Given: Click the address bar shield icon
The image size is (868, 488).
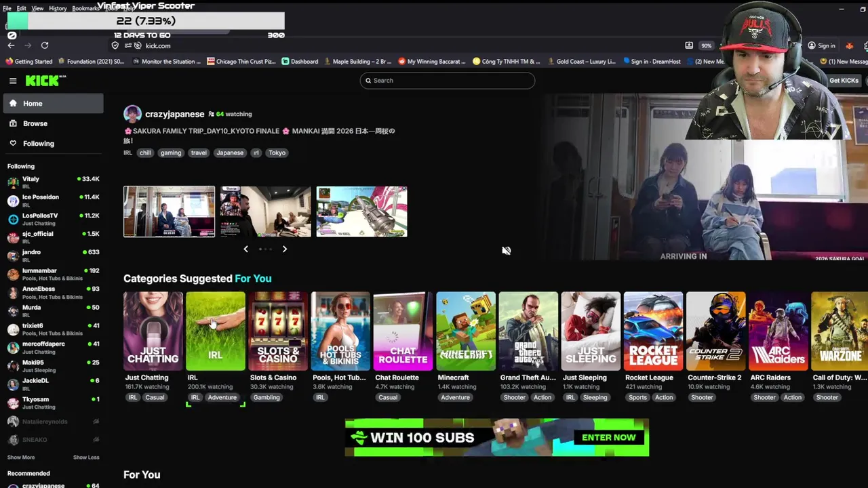Looking at the screenshot, I should 115,45.
